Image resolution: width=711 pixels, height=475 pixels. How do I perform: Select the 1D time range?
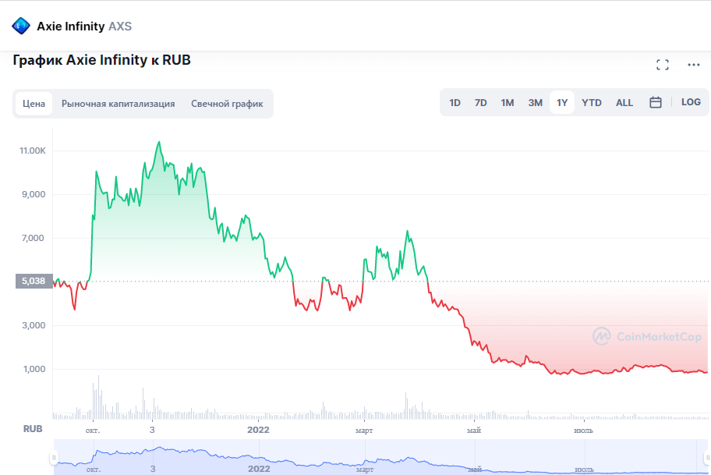(455, 102)
